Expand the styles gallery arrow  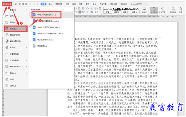tap(140, 12)
